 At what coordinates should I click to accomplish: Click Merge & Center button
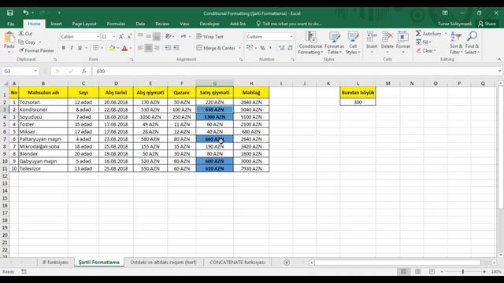pos(216,48)
